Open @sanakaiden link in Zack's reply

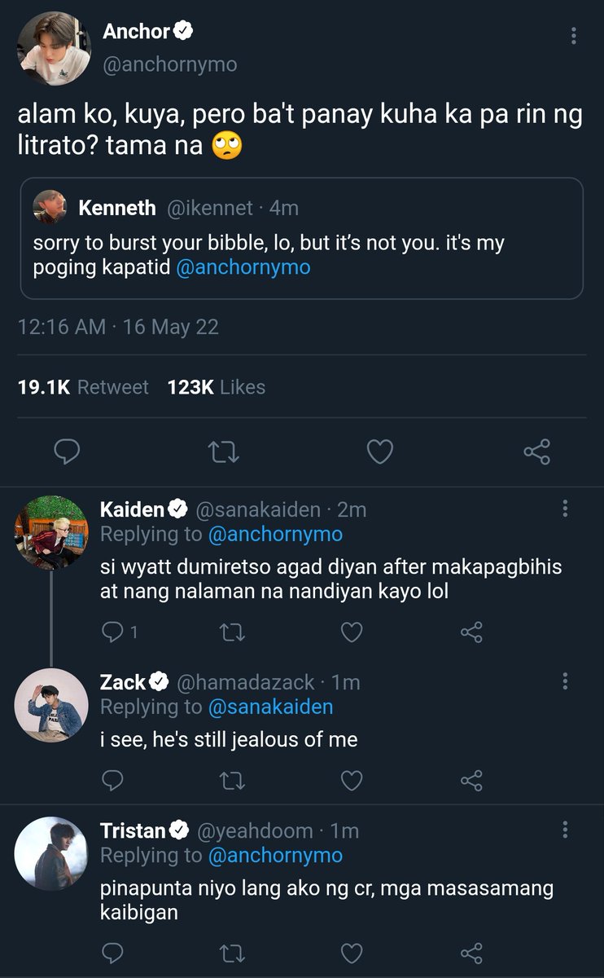[x=270, y=707]
